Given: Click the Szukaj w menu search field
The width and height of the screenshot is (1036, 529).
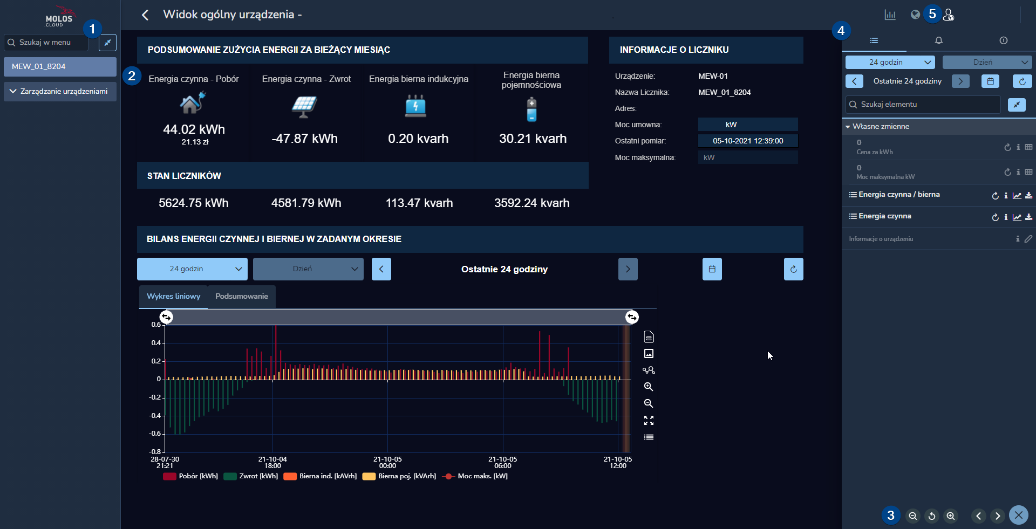Looking at the screenshot, I should (46, 43).
